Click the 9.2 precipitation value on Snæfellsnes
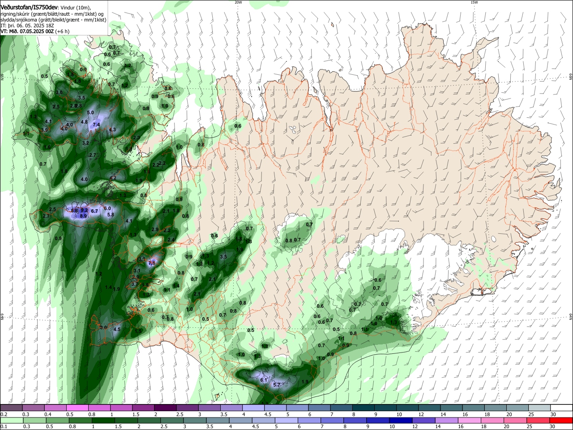Screen dimensions: 573x430 (x=84, y=210)
